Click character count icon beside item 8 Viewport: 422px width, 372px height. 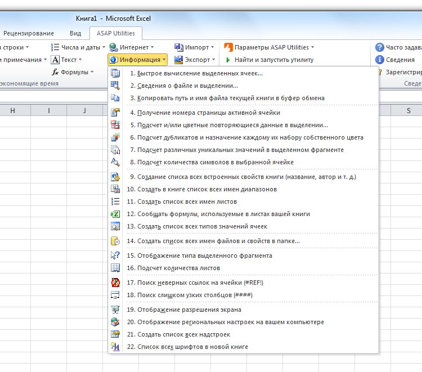[115, 162]
